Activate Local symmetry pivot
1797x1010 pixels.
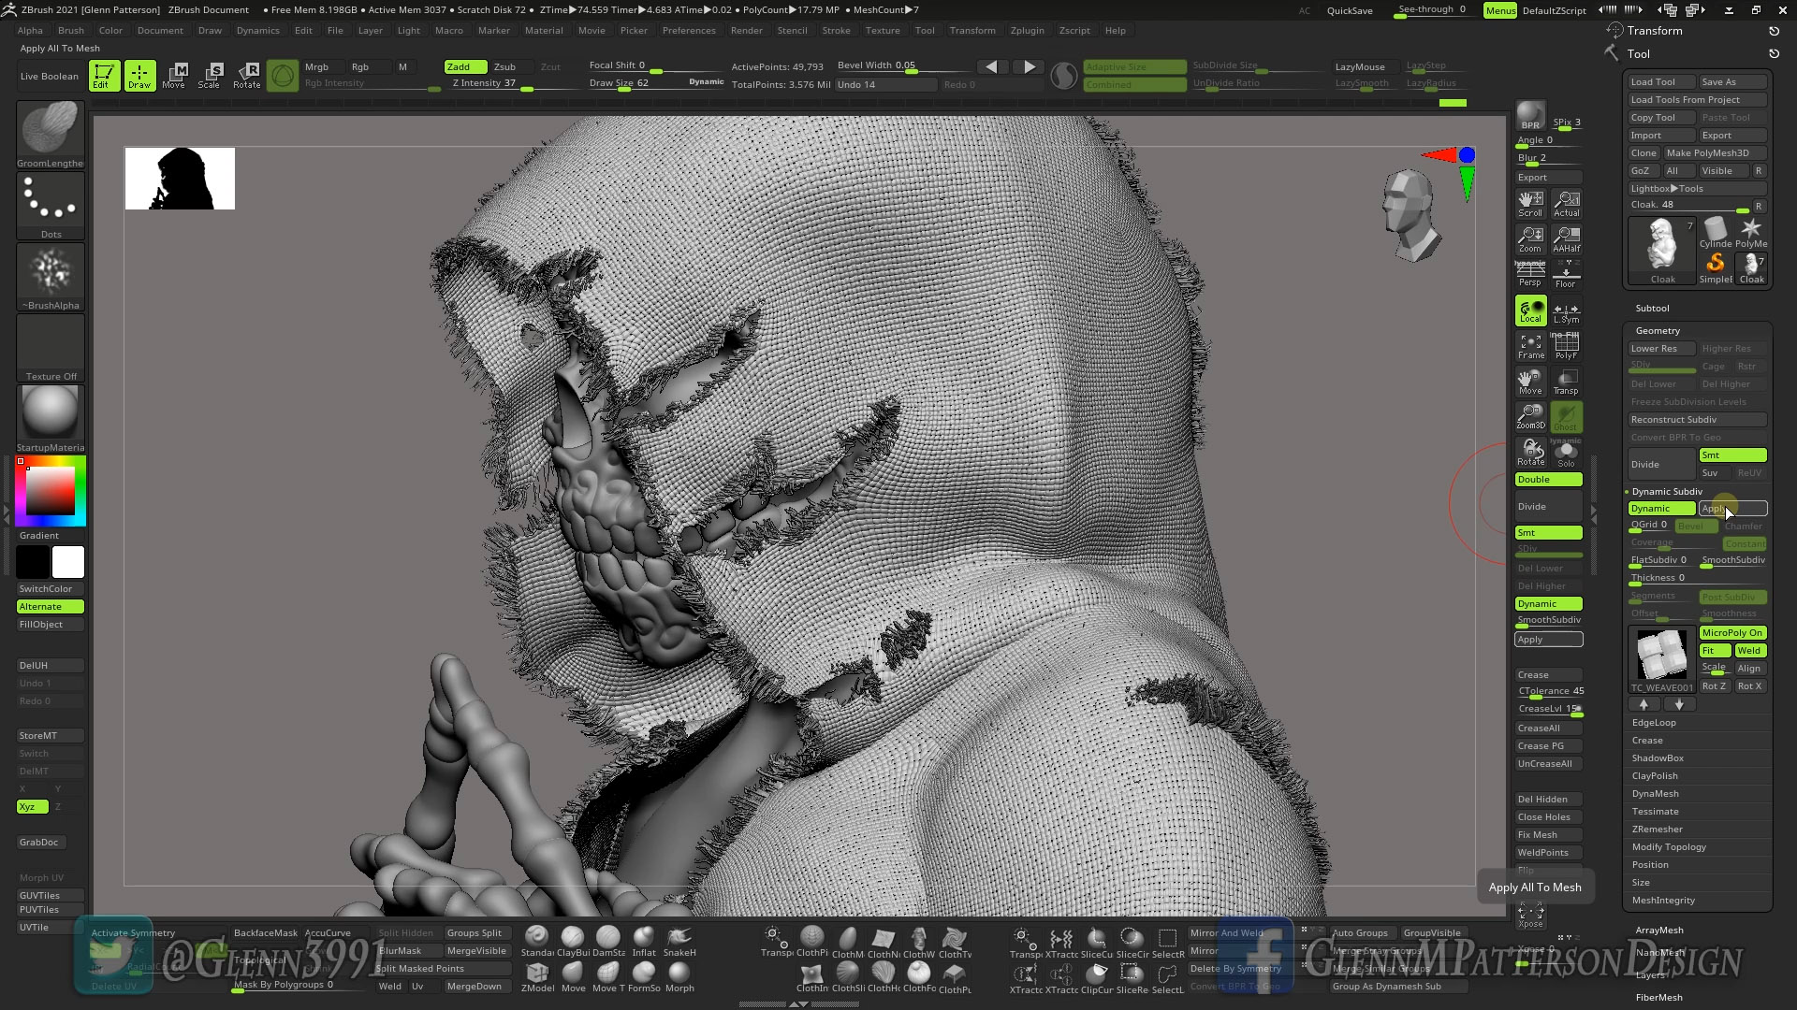pyautogui.click(x=1531, y=309)
